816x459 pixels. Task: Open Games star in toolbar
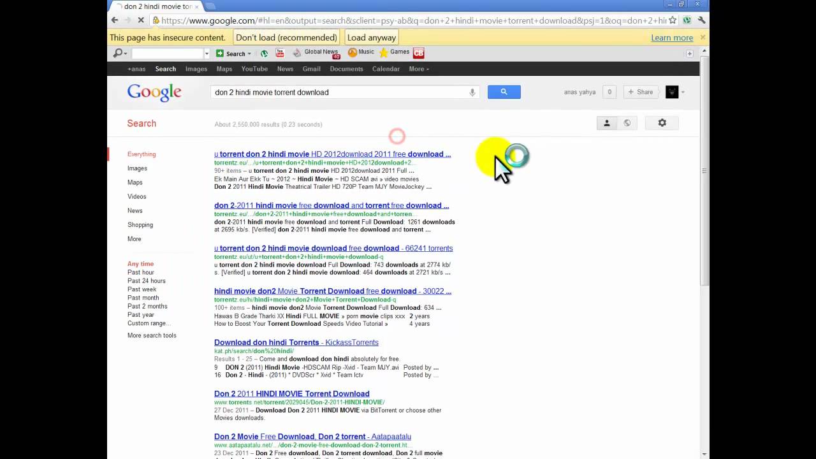[x=394, y=52]
